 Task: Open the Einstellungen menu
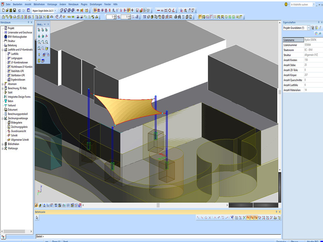pos(96,4)
